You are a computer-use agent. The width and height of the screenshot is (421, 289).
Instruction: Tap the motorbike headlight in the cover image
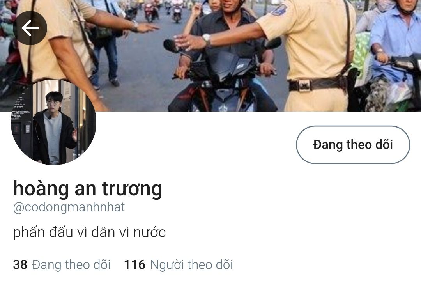tap(223, 94)
